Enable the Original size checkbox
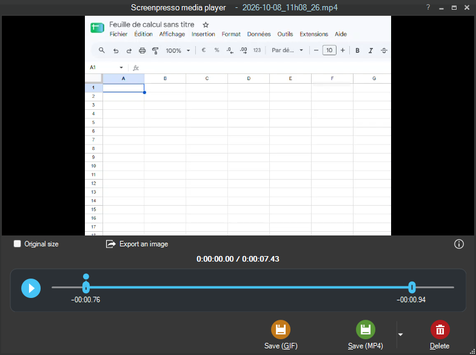Image resolution: width=476 pixels, height=355 pixels. [x=18, y=243]
